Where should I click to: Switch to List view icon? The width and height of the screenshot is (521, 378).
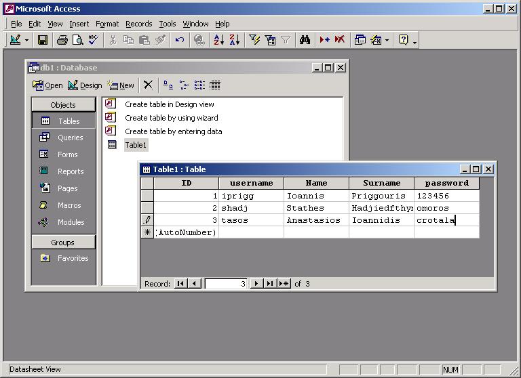tap(199, 85)
